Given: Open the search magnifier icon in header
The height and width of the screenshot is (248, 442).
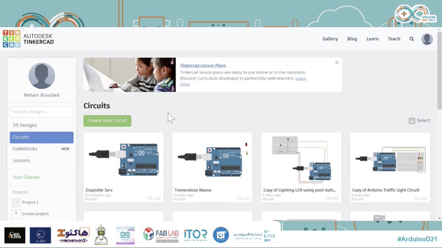Looking at the screenshot, I should point(412,39).
